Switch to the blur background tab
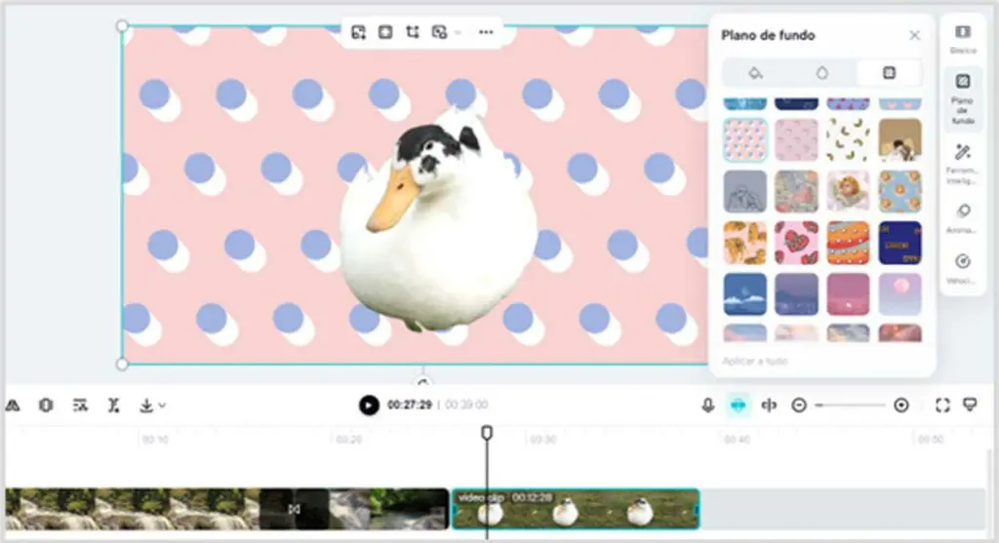 (x=821, y=73)
